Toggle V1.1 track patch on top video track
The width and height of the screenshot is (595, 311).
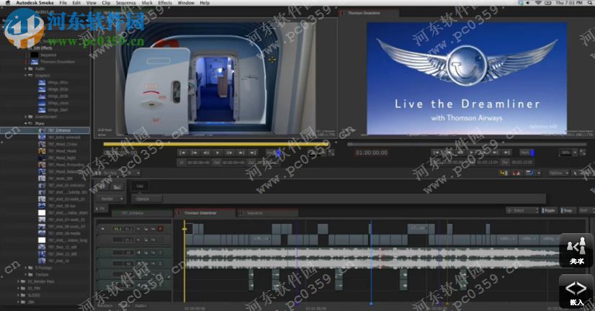117,229
